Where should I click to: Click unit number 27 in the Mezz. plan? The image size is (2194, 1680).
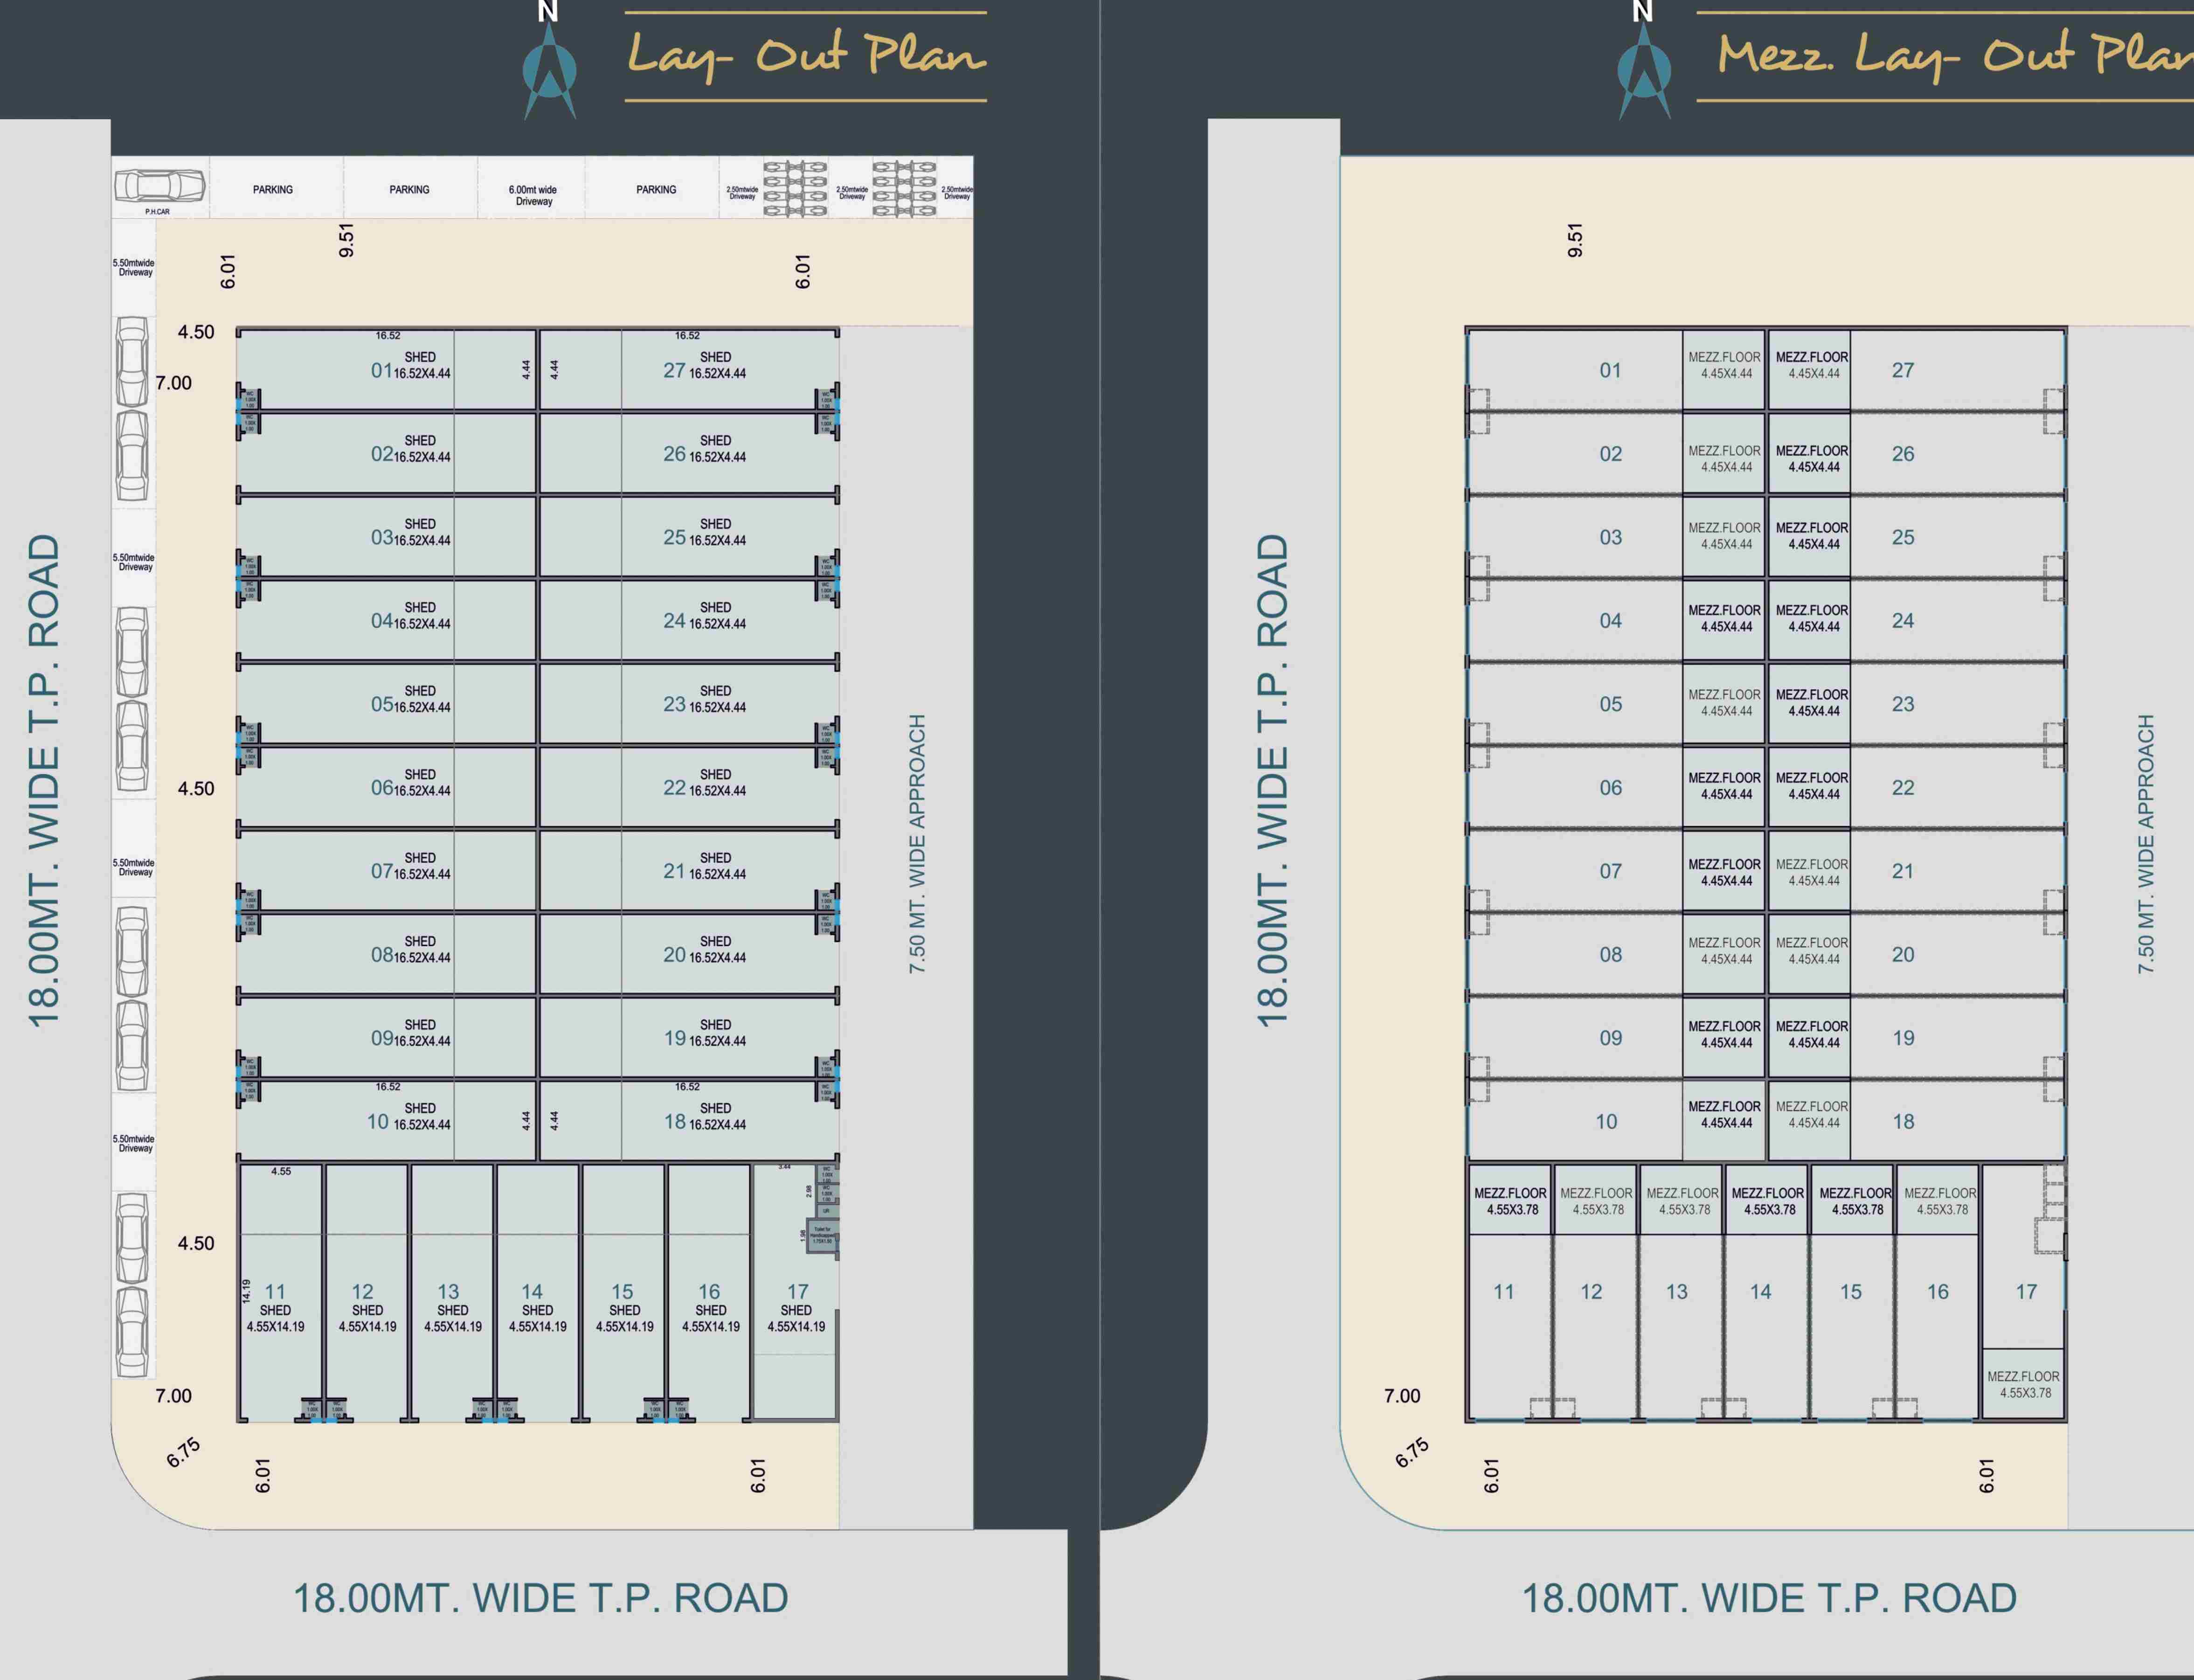[x=1903, y=371]
